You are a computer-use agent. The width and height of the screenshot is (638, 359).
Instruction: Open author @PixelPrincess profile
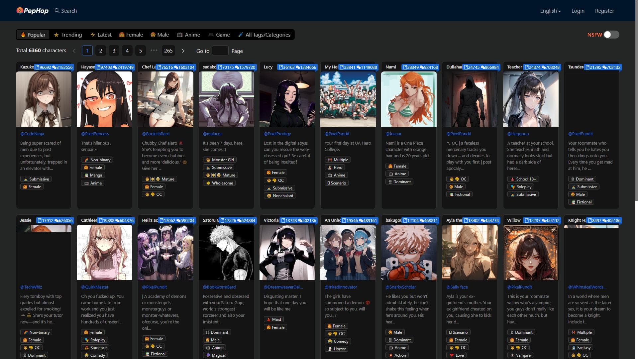(x=95, y=134)
